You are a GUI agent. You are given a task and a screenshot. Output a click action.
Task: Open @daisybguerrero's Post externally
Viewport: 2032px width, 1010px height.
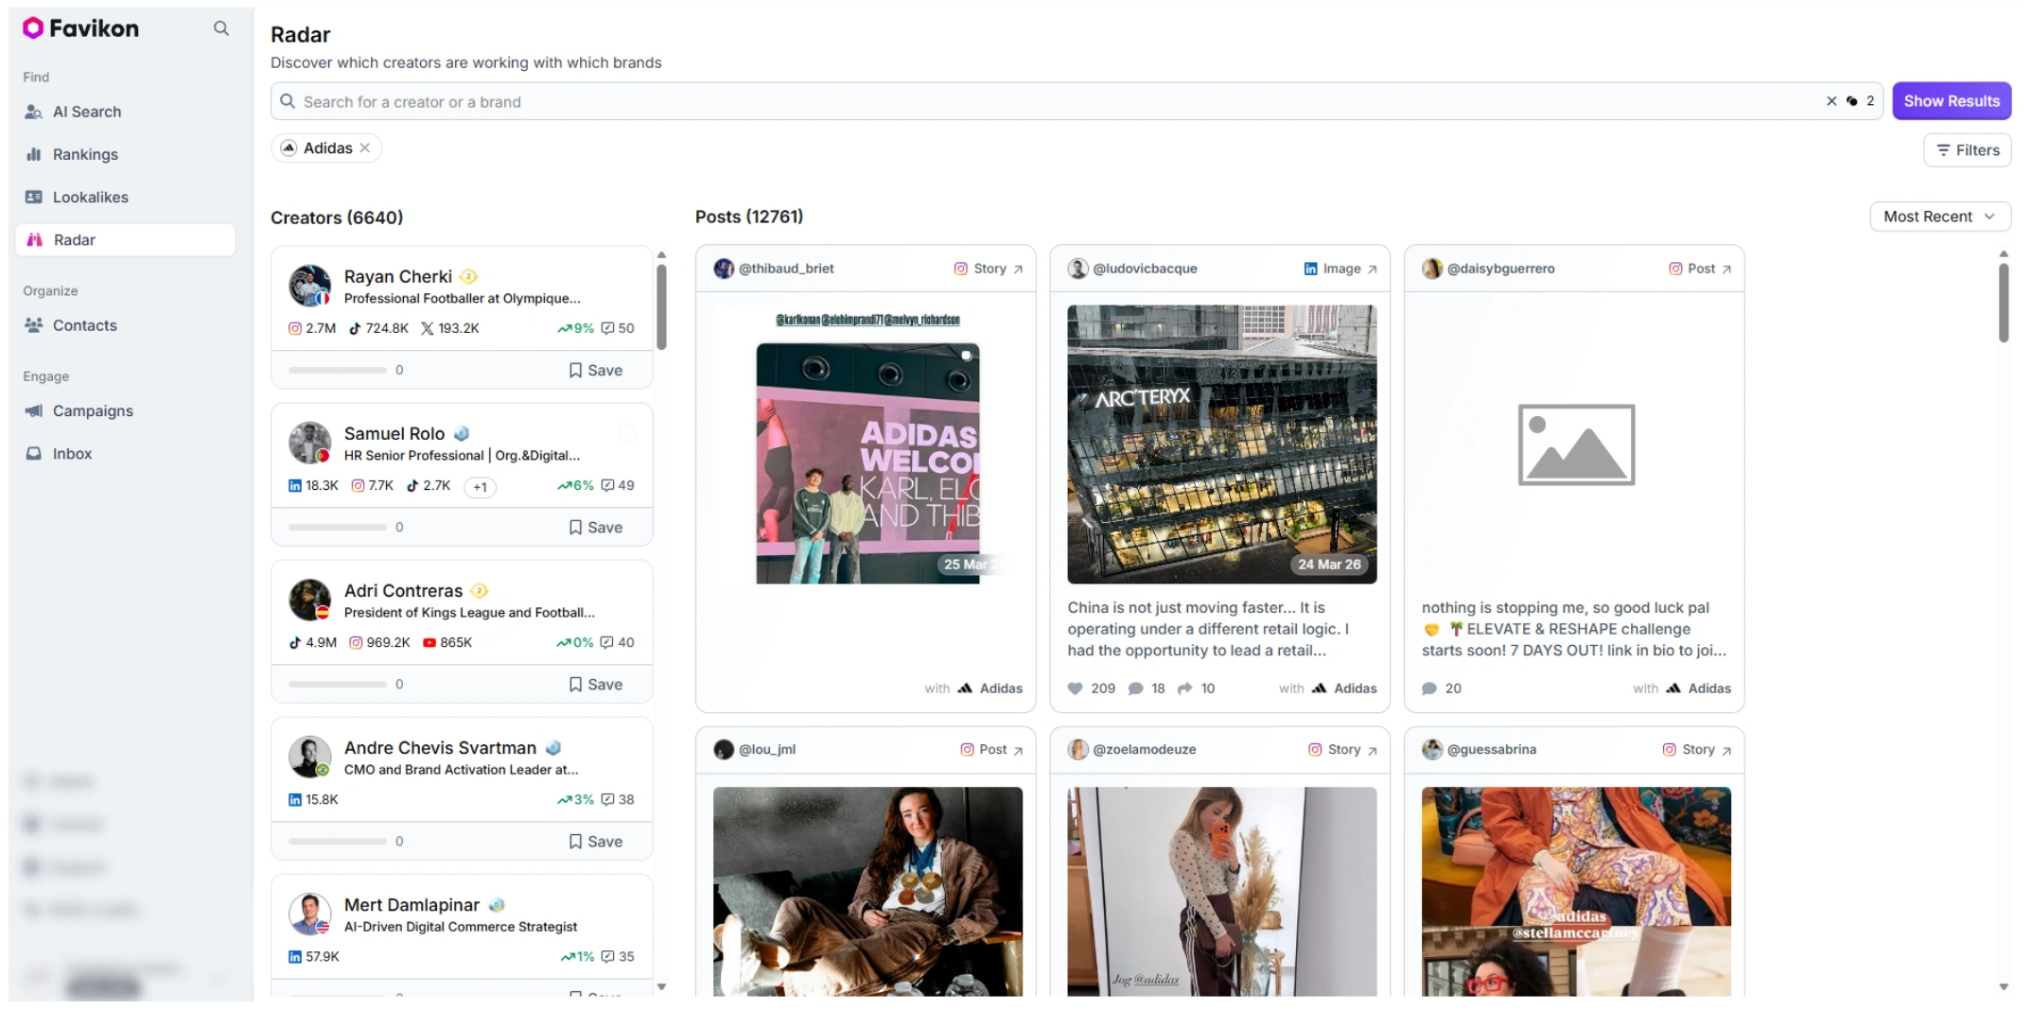pos(1726,270)
